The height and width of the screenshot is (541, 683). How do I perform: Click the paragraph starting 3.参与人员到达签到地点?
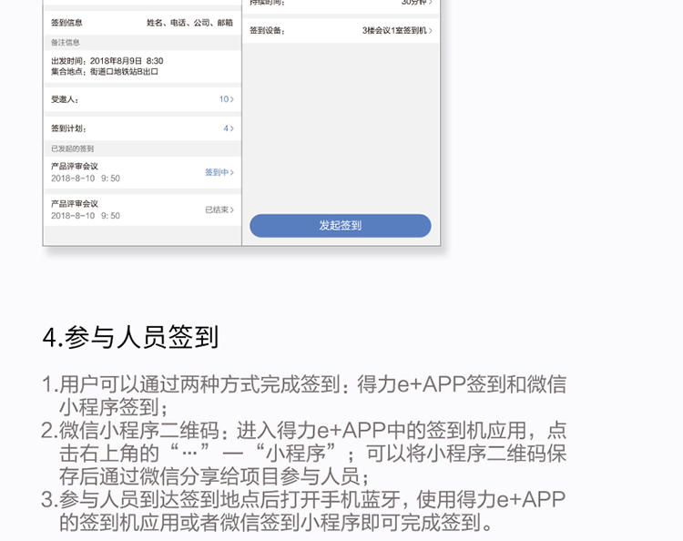click(303, 511)
